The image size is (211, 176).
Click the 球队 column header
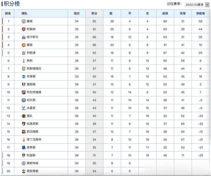pyautogui.click(x=24, y=13)
